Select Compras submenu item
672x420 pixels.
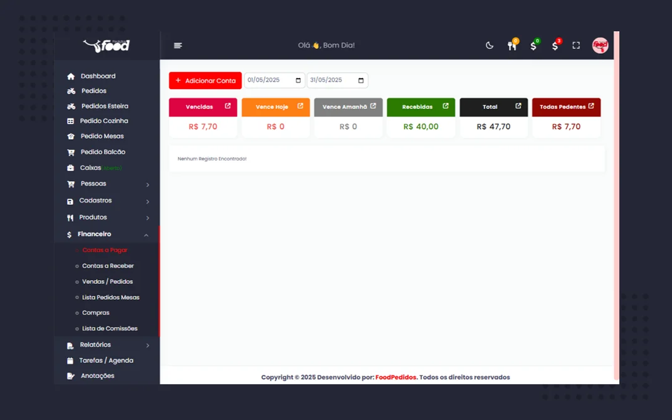tap(95, 313)
